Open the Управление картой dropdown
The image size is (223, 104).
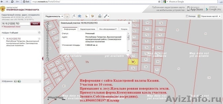209,16
